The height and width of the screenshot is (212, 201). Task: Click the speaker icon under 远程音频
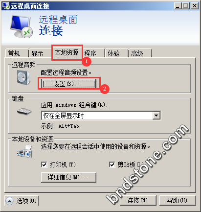(24, 77)
